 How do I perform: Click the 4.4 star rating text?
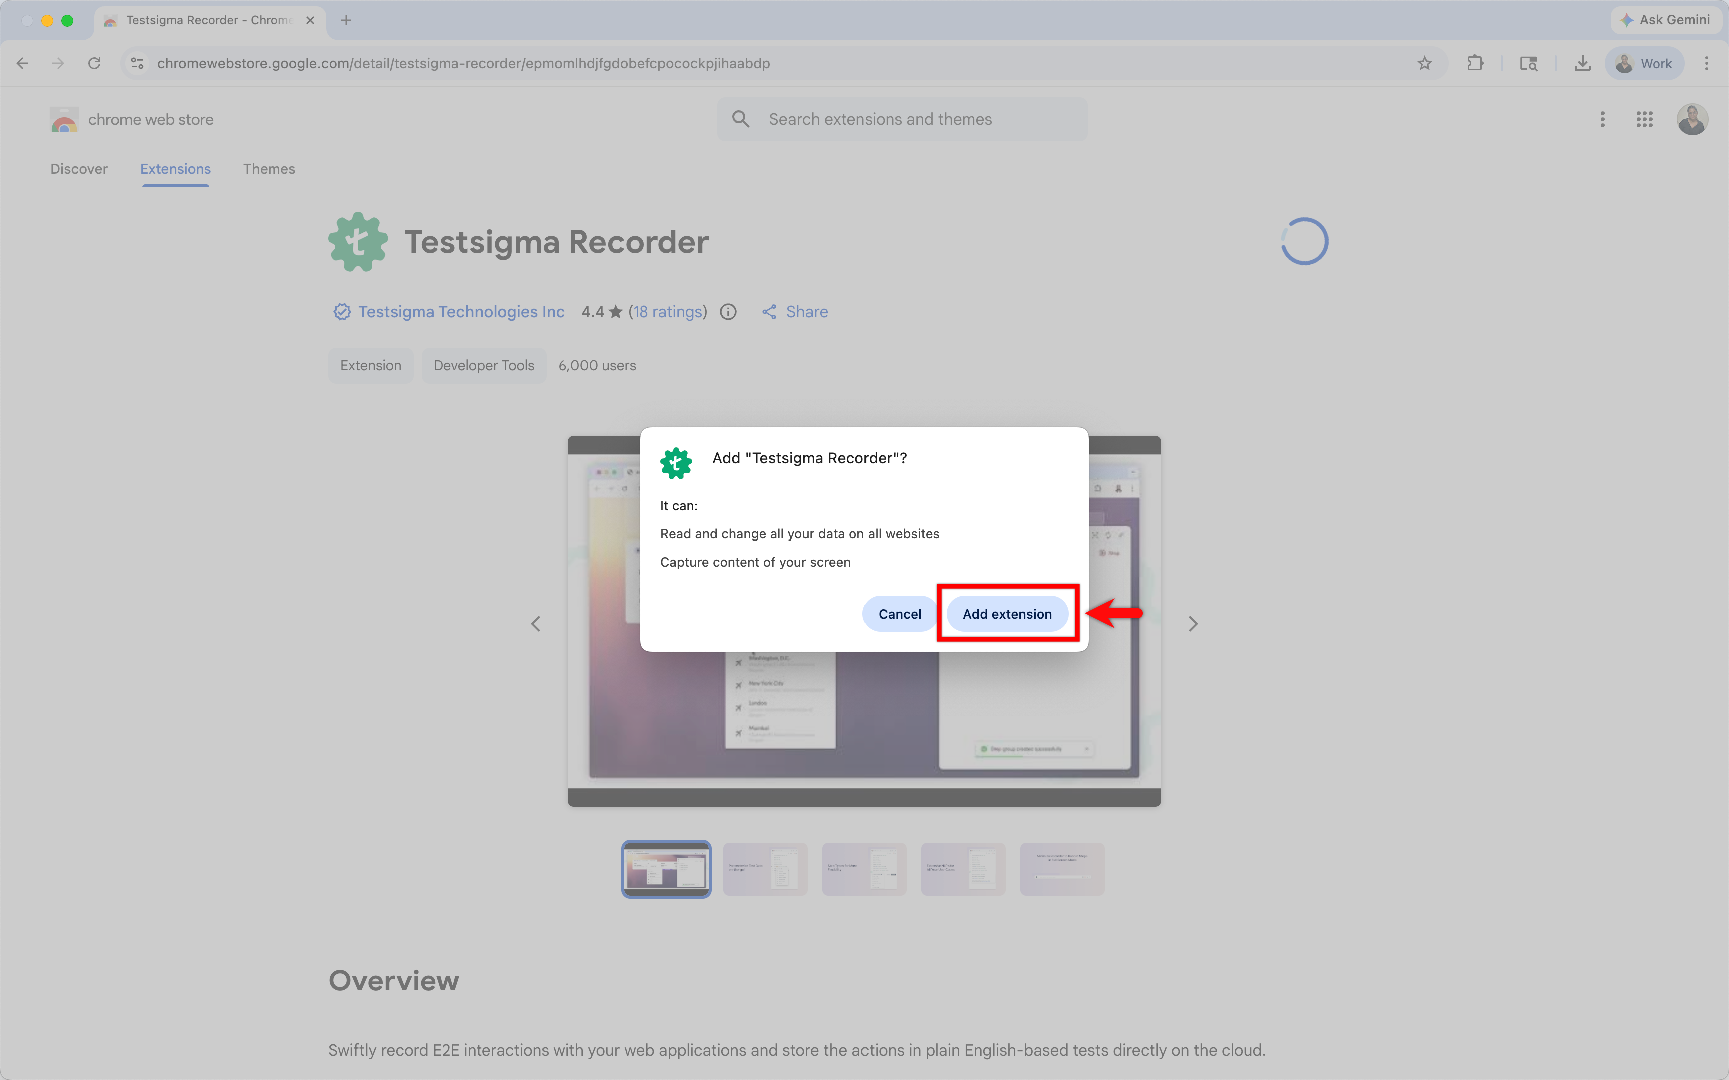(x=602, y=311)
